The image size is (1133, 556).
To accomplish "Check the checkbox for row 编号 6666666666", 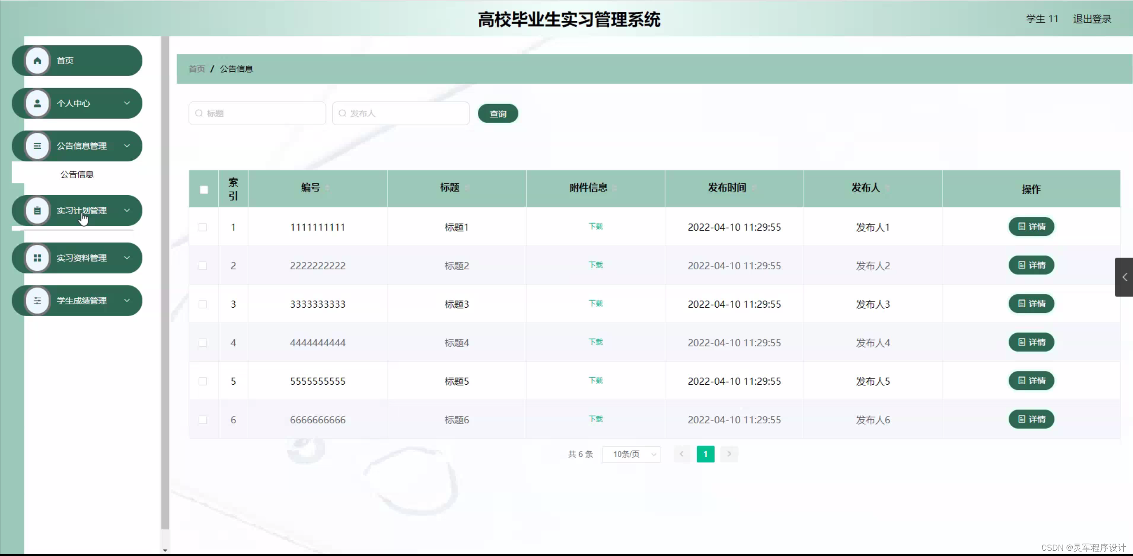I will (203, 420).
